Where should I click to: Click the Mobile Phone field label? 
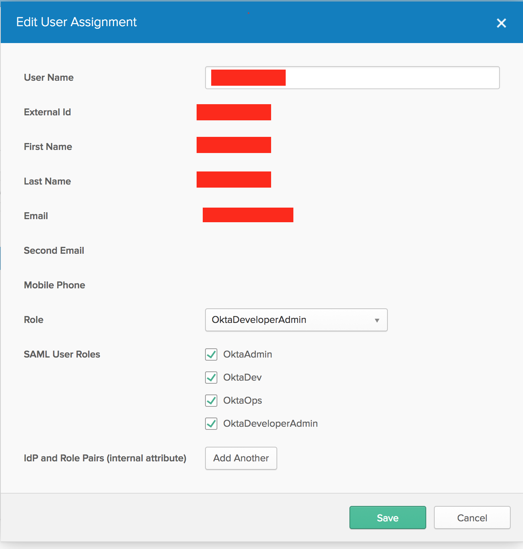pyautogui.click(x=55, y=285)
